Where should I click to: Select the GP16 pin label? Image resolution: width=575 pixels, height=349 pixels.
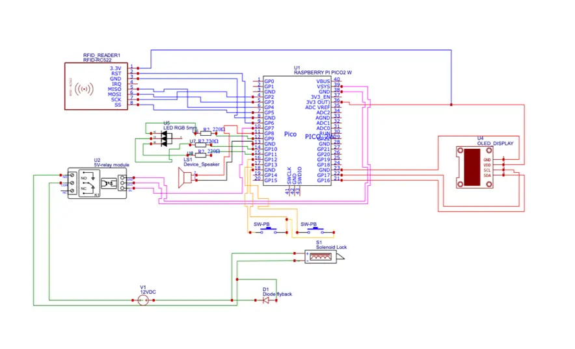click(324, 180)
